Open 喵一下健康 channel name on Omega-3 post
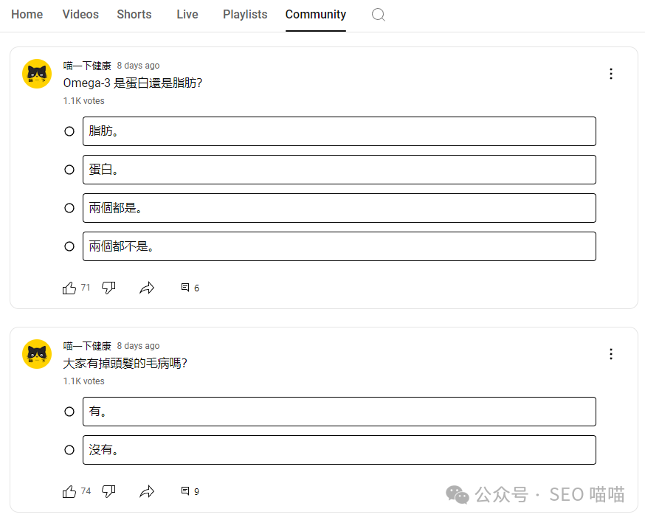 [x=87, y=66]
